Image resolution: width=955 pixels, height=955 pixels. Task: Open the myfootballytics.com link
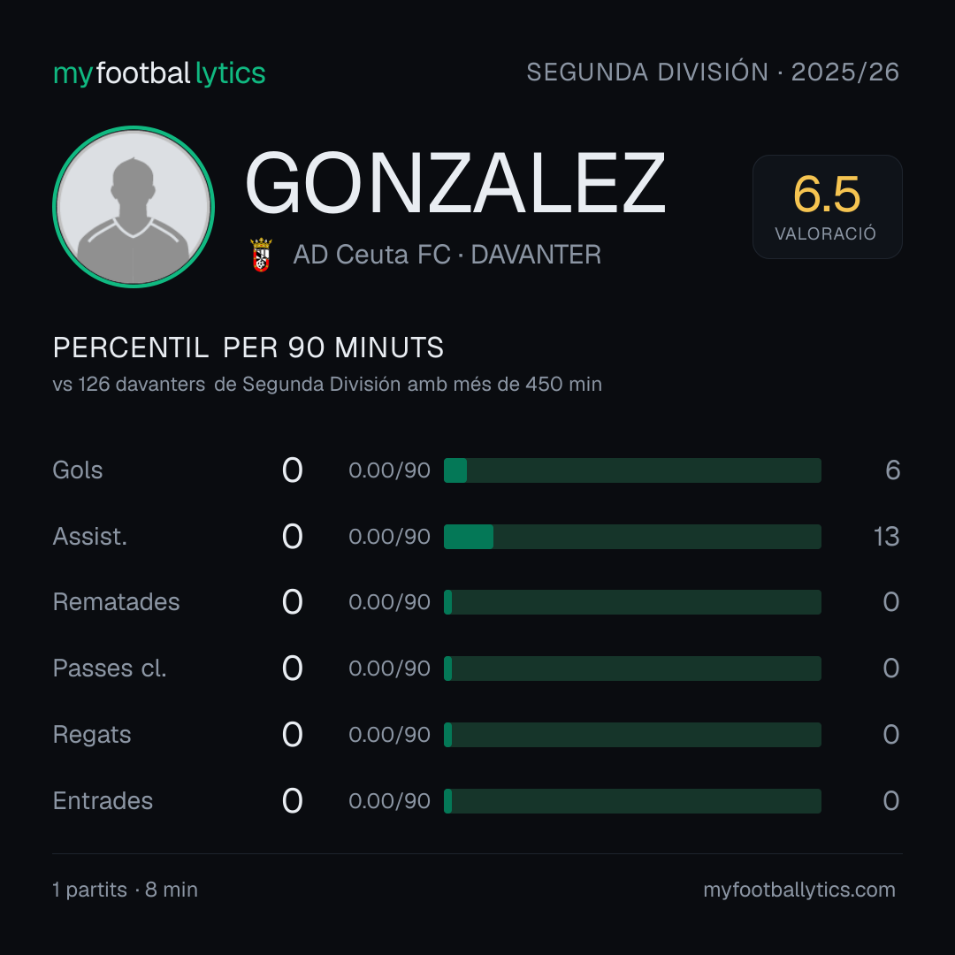tap(799, 890)
